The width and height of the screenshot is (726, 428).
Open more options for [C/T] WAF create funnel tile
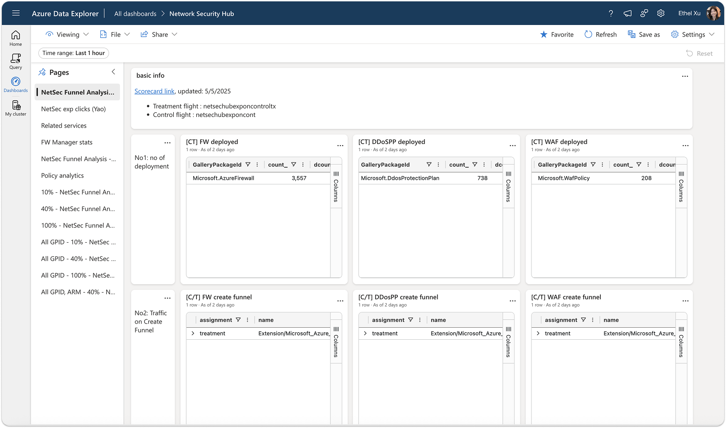tap(685, 301)
